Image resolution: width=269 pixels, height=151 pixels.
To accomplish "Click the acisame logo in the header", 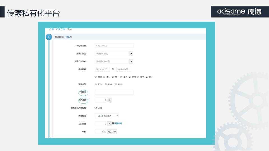I will tap(239, 12).
